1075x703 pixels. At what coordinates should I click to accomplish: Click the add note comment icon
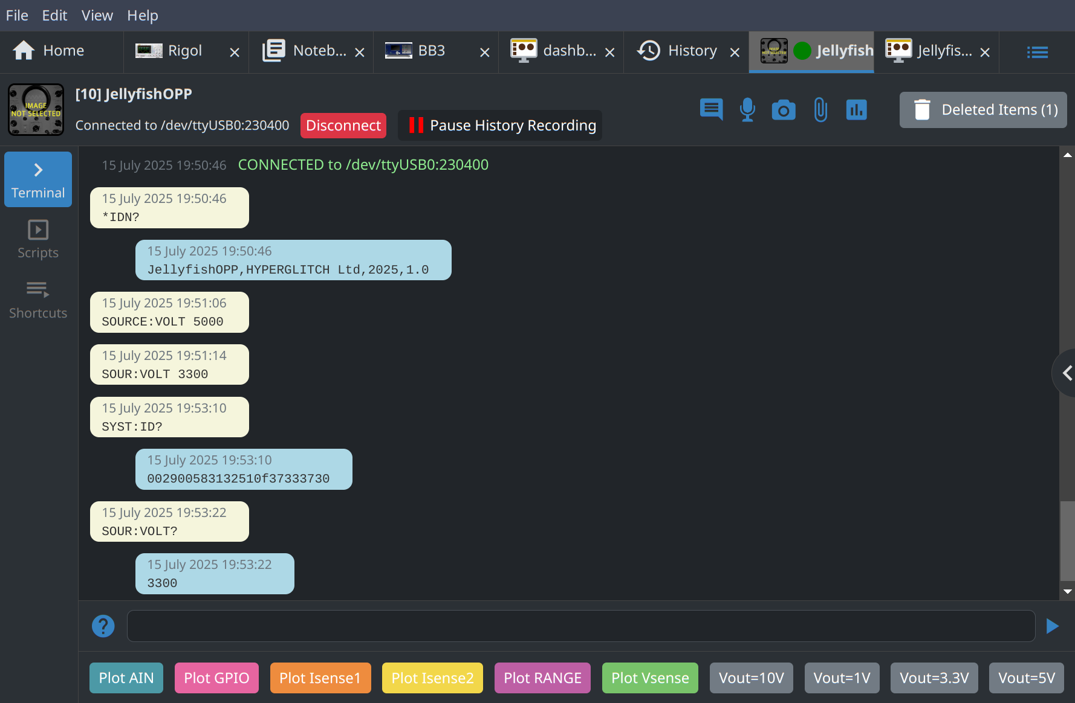(x=711, y=109)
